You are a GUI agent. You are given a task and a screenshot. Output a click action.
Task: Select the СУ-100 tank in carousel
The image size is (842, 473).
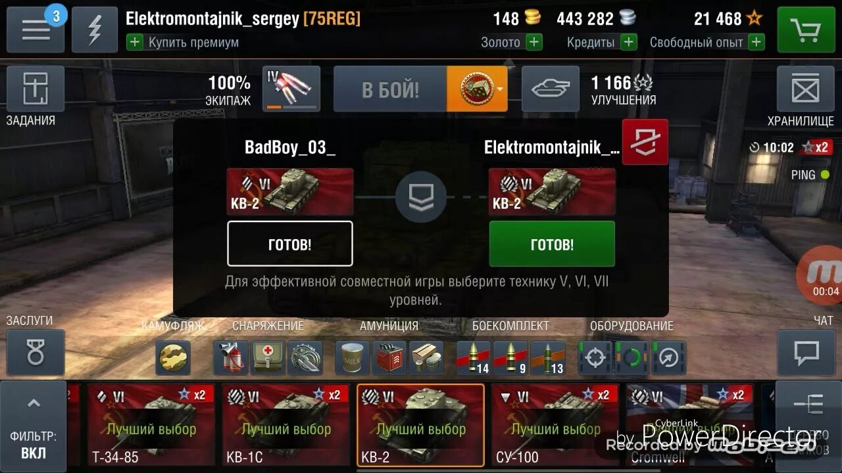tap(555, 425)
